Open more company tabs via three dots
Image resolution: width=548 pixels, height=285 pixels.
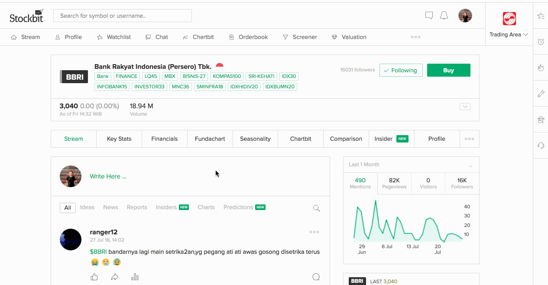click(x=469, y=139)
